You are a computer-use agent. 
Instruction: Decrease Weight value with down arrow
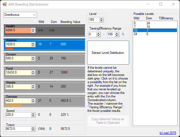coord(33,88)
